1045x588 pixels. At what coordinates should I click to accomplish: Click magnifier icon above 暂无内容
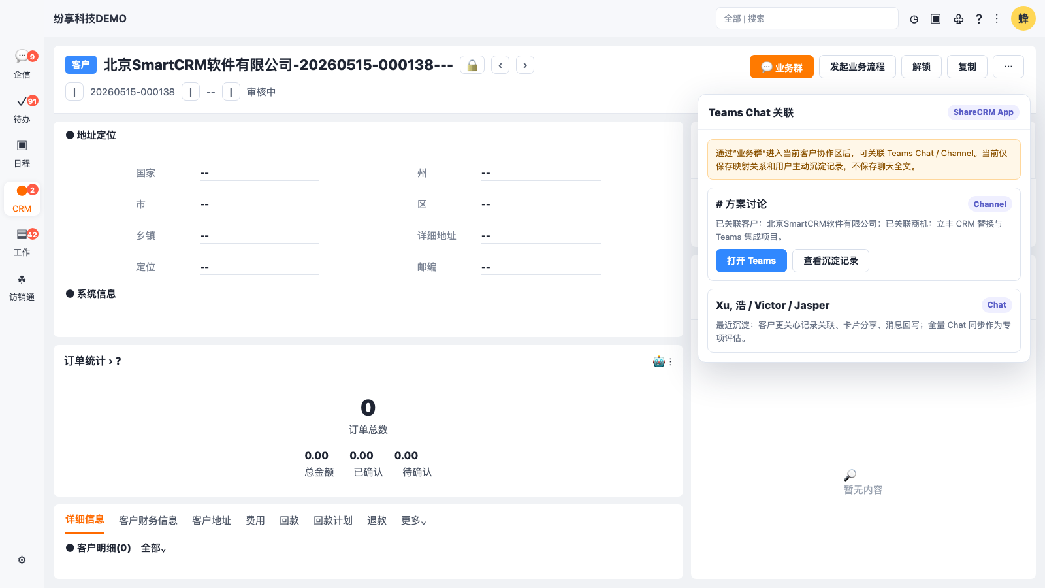pyautogui.click(x=850, y=475)
